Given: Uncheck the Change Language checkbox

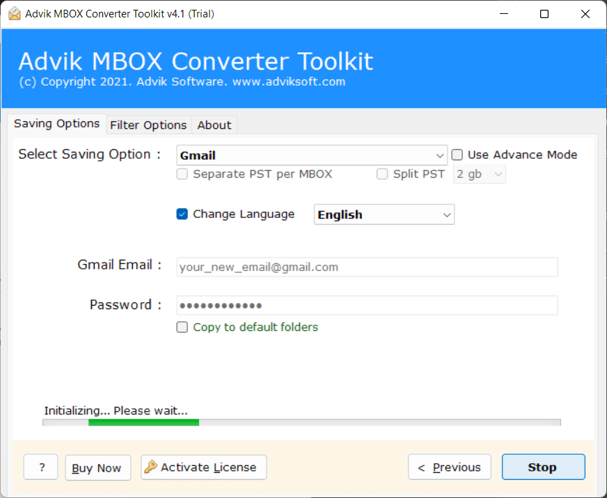Looking at the screenshot, I should [182, 214].
